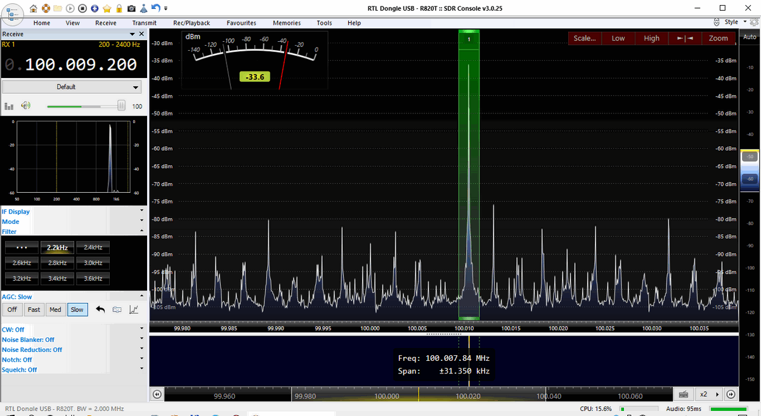The image size is (761, 416).
Task: Take a screenshot with camera icon
Action: pyautogui.click(x=131, y=8)
